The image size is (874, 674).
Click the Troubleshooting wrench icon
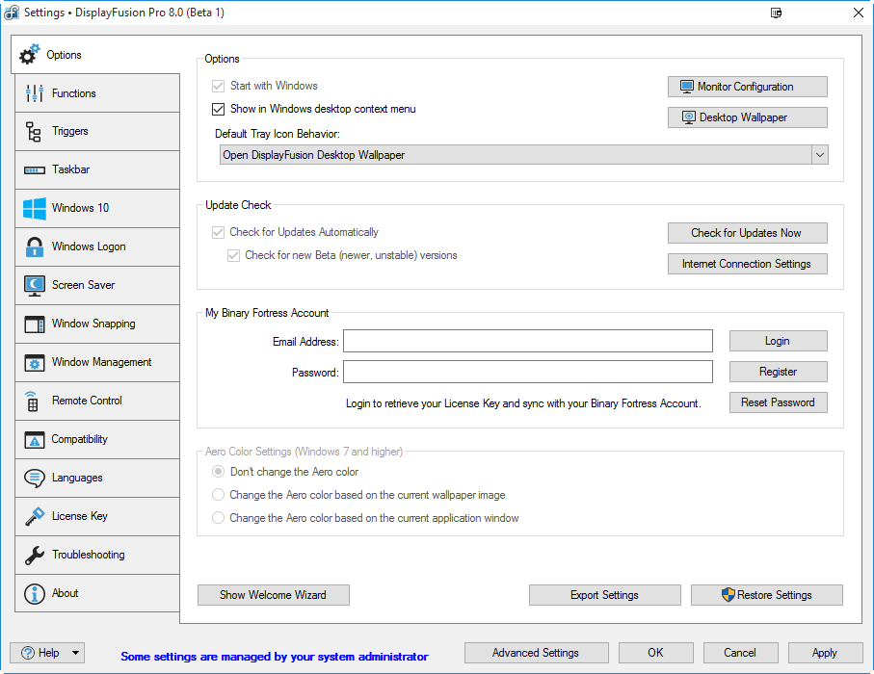tap(35, 556)
